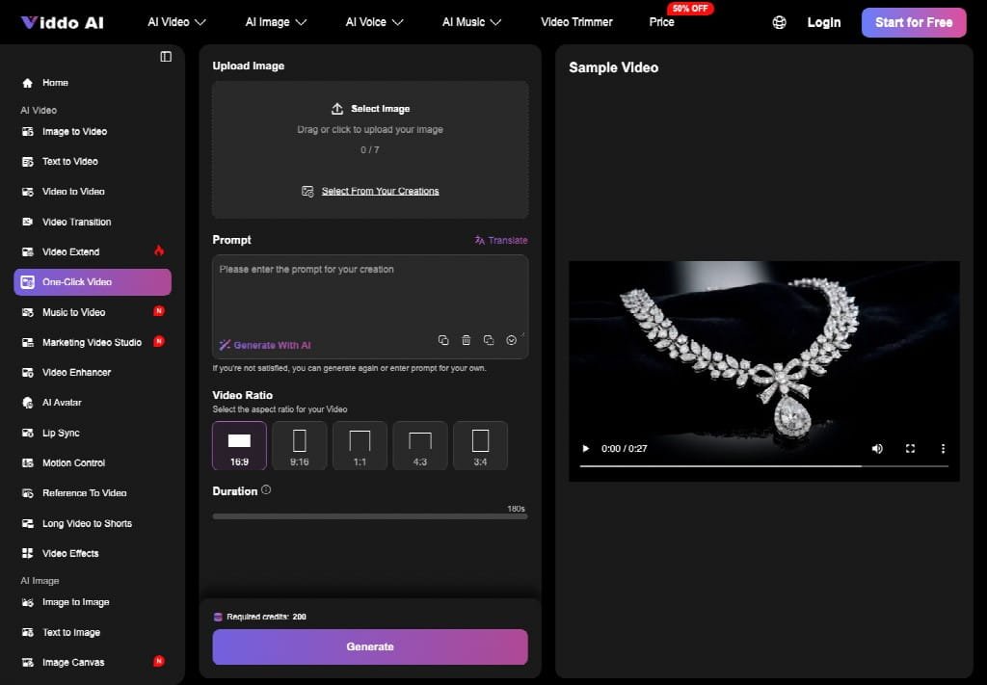Enter fullscreen on sample video
Screen dimensions: 987x685
pyautogui.click(x=910, y=449)
